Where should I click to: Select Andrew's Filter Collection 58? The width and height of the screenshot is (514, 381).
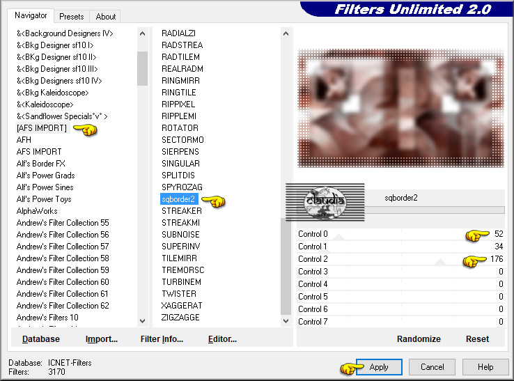[63, 258]
